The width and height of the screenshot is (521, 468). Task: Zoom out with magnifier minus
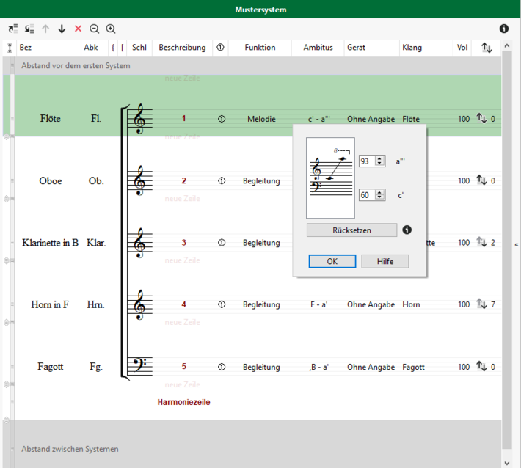(95, 29)
